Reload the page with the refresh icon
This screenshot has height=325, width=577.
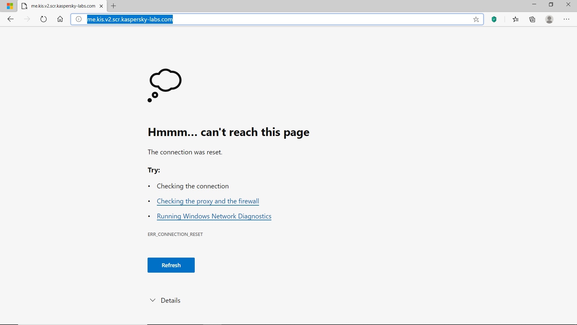point(44,19)
